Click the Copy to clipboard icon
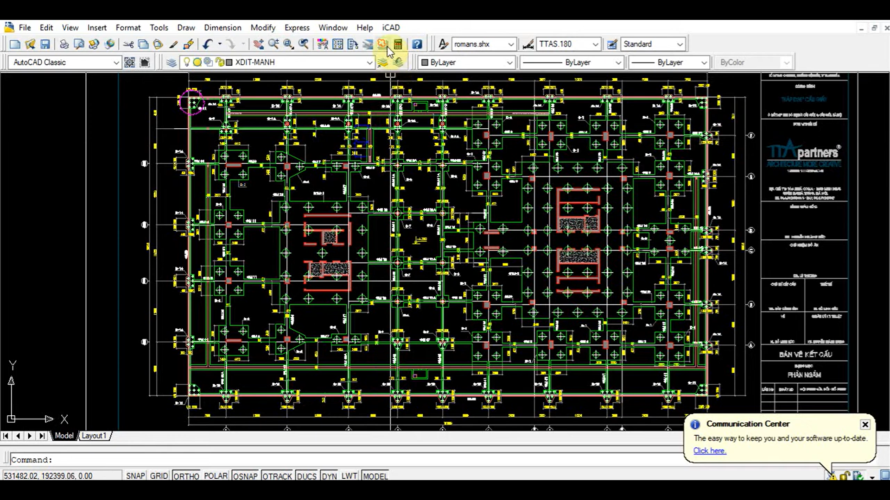Viewport: 890px width, 500px height. 143,44
